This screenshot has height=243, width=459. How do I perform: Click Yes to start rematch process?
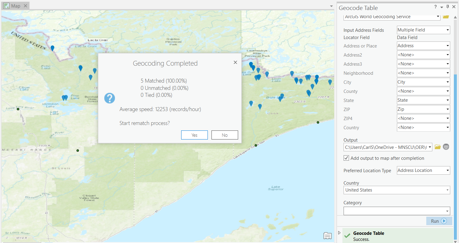point(194,135)
